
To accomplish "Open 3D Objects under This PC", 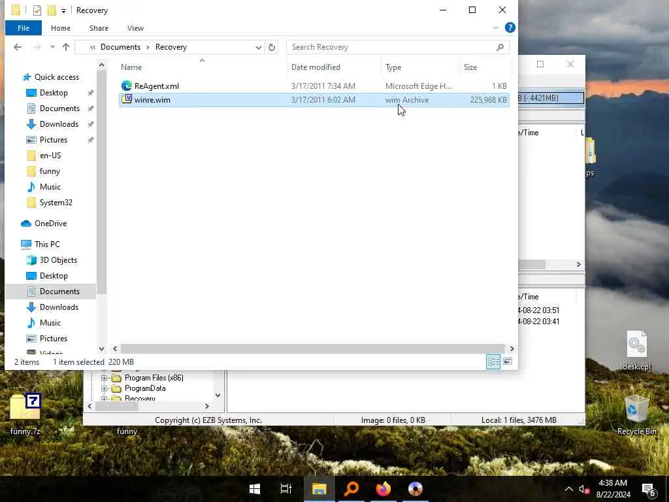I will coord(58,260).
